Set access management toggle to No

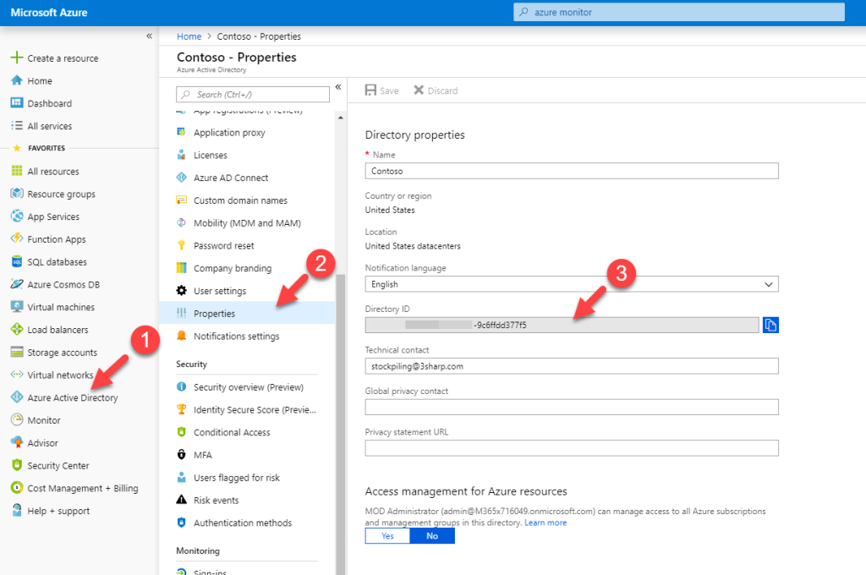pos(432,535)
